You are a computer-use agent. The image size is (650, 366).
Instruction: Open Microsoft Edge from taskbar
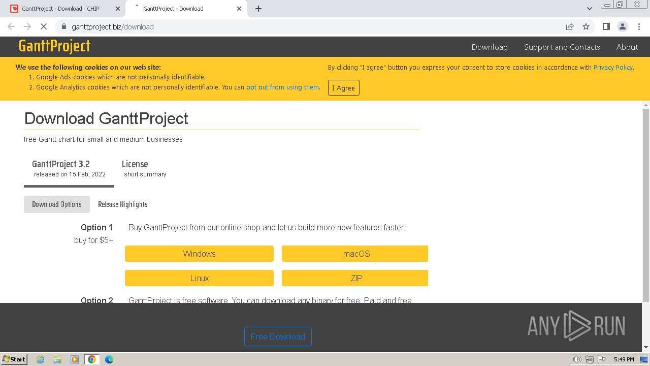click(109, 359)
